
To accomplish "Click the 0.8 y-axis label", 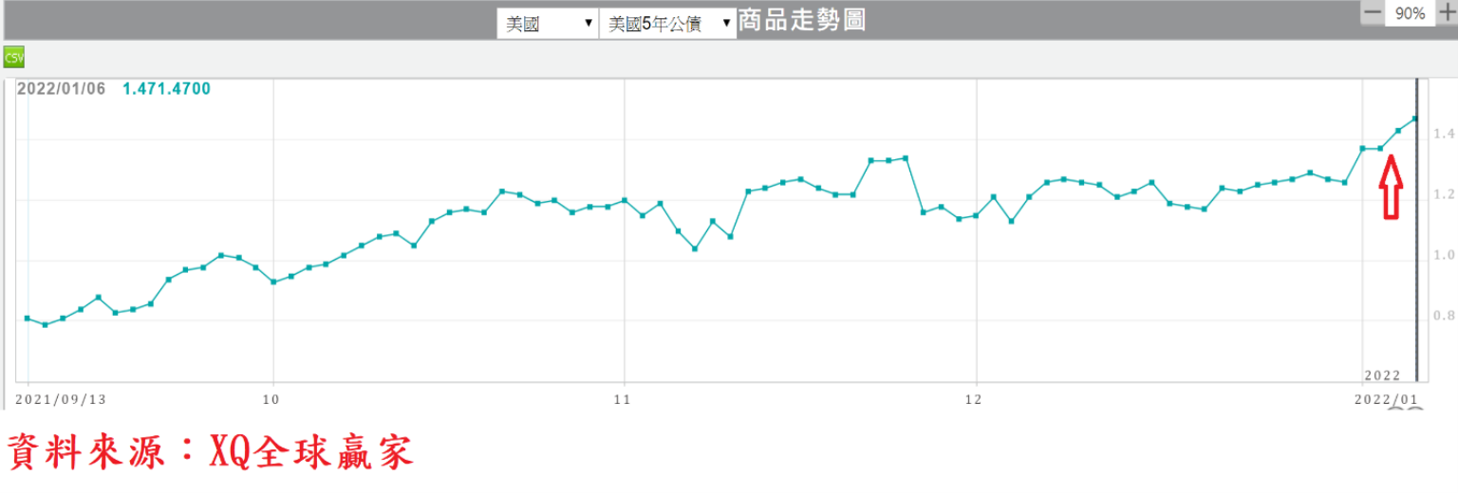I will click(1444, 316).
